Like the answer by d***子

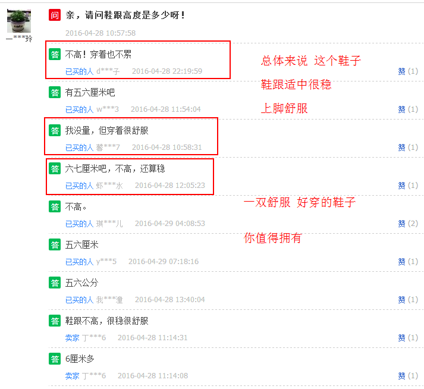pyautogui.click(x=408, y=71)
